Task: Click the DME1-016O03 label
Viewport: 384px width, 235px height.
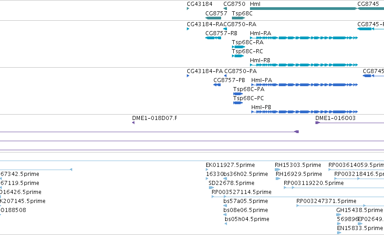Action: (x=335, y=118)
